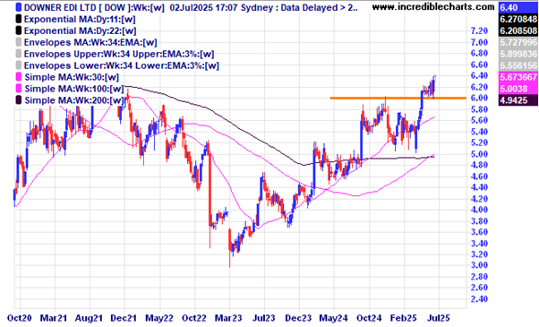
Task: Click the Dec23 date axis label
Action: (x=298, y=318)
